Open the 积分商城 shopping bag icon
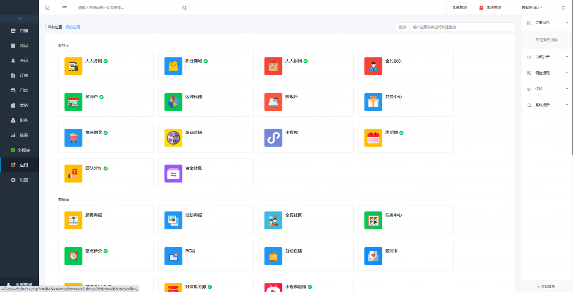 tap(173, 66)
